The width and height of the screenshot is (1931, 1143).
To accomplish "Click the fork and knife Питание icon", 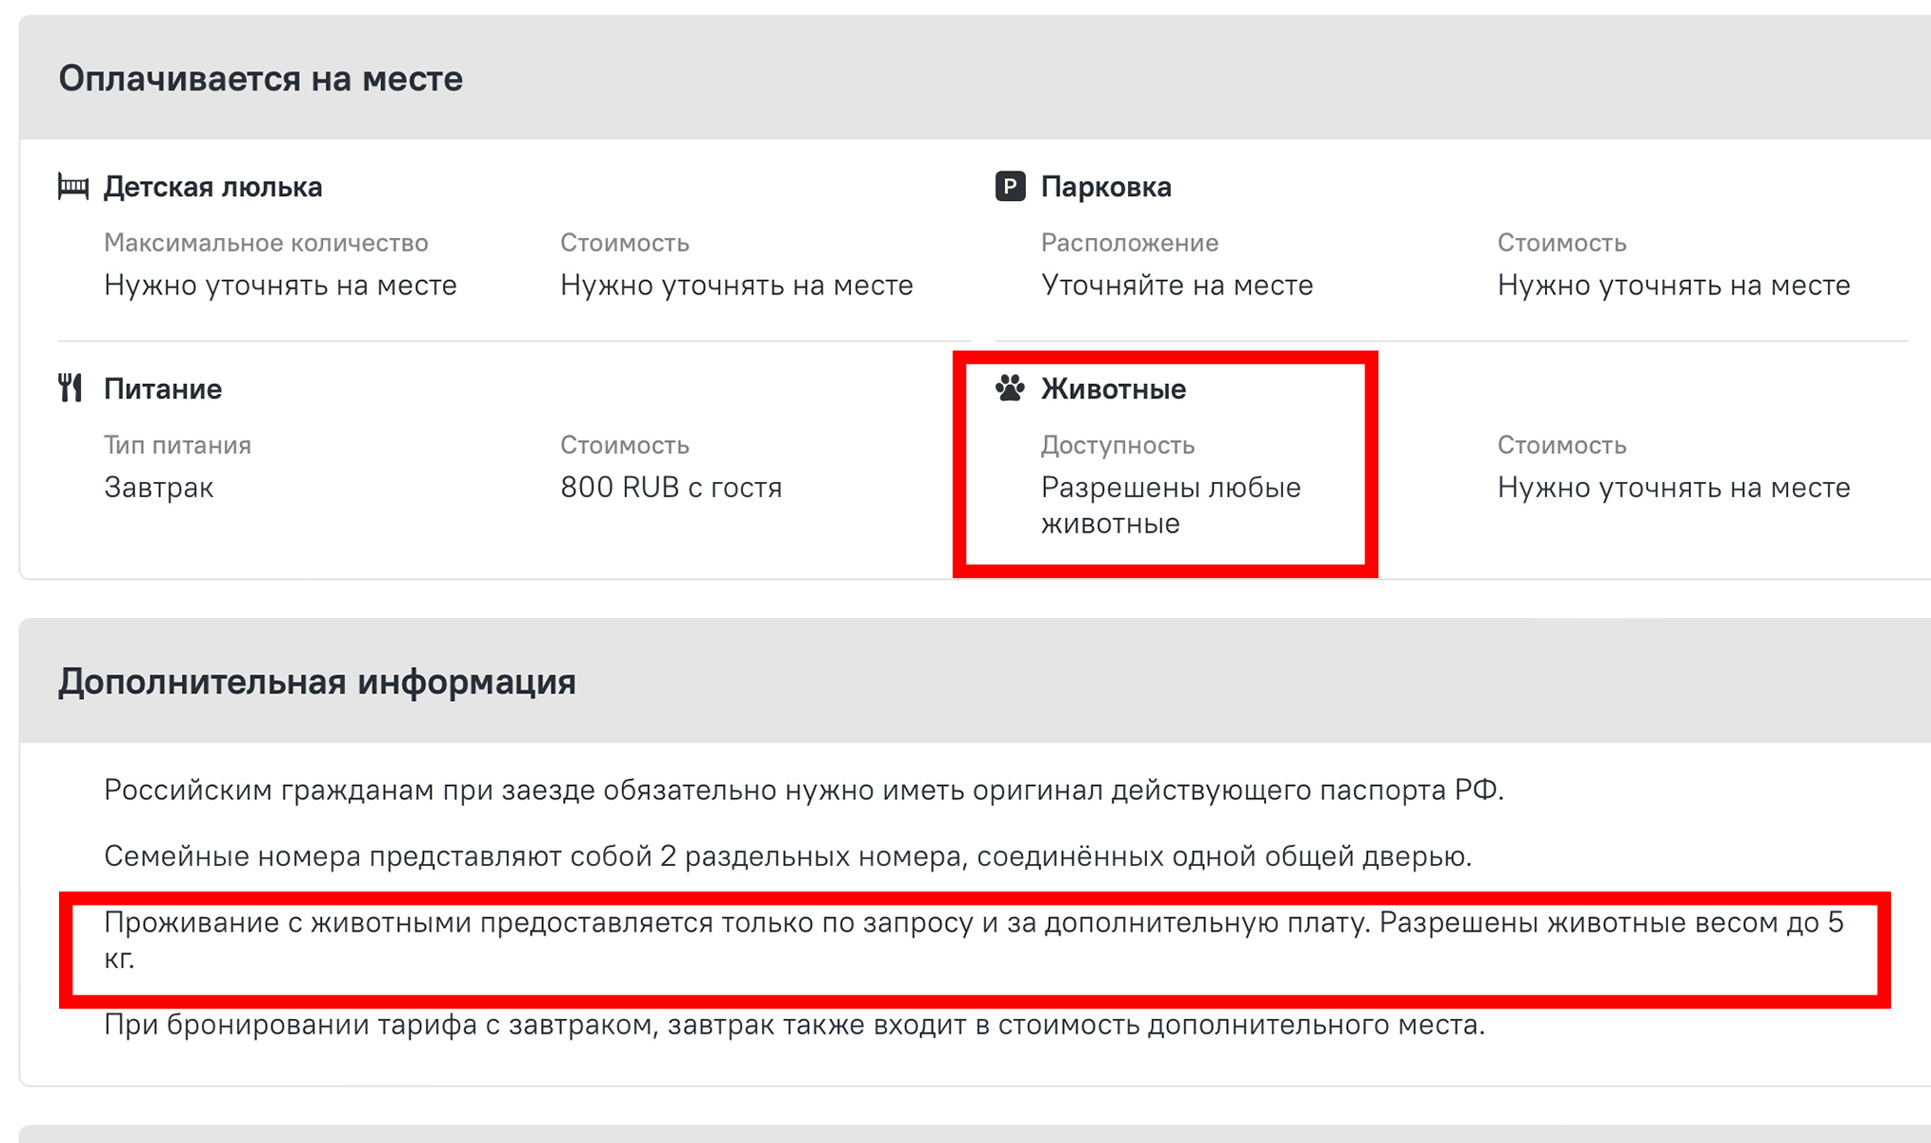I will [70, 389].
